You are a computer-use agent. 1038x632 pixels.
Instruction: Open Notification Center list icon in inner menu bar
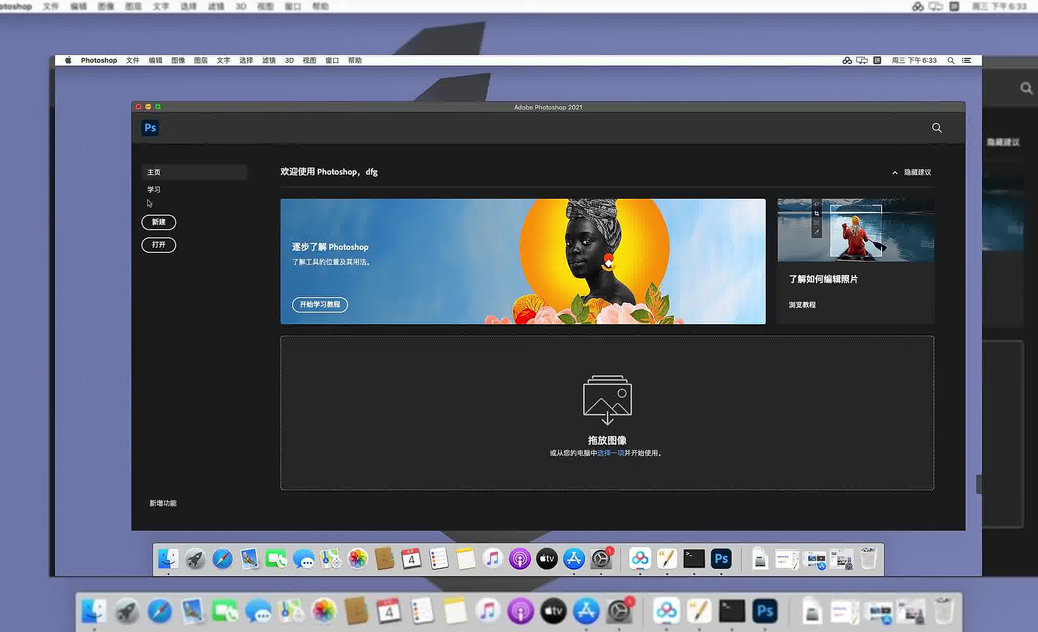[966, 60]
